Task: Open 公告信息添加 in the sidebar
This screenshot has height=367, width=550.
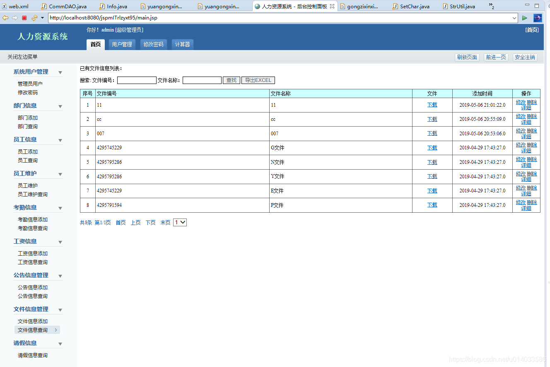Action: (x=33, y=288)
